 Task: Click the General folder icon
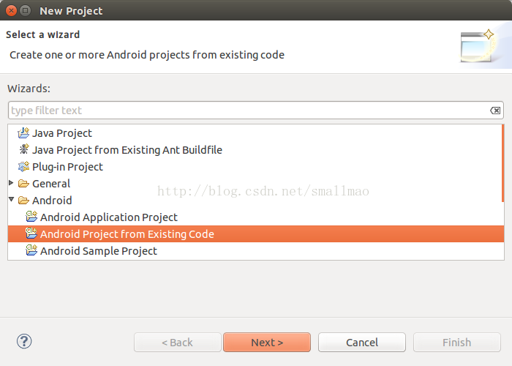(23, 183)
